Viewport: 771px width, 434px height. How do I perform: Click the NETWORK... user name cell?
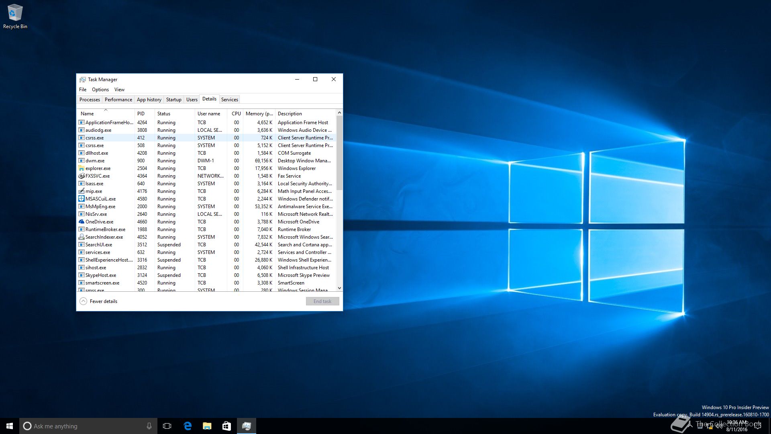pyautogui.click(x=210, y=176)
